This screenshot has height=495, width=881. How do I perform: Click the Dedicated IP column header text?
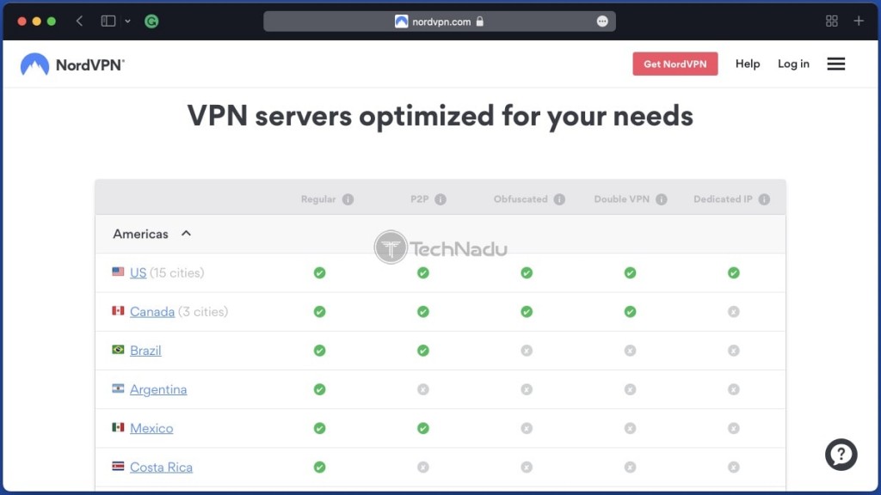723,199
